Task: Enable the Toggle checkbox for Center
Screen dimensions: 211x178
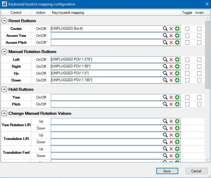Action: pos(187,29)
